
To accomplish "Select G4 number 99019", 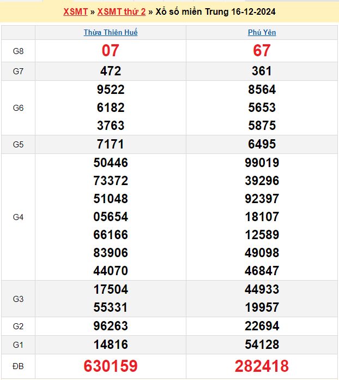I will point(262,163).
